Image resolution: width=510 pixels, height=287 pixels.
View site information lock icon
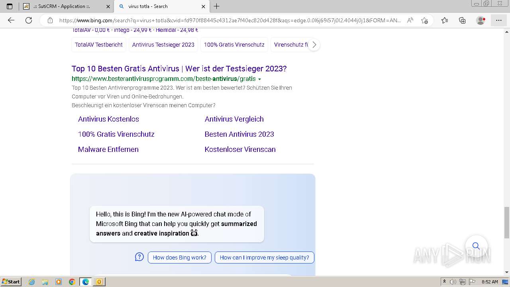coord(50,20)
